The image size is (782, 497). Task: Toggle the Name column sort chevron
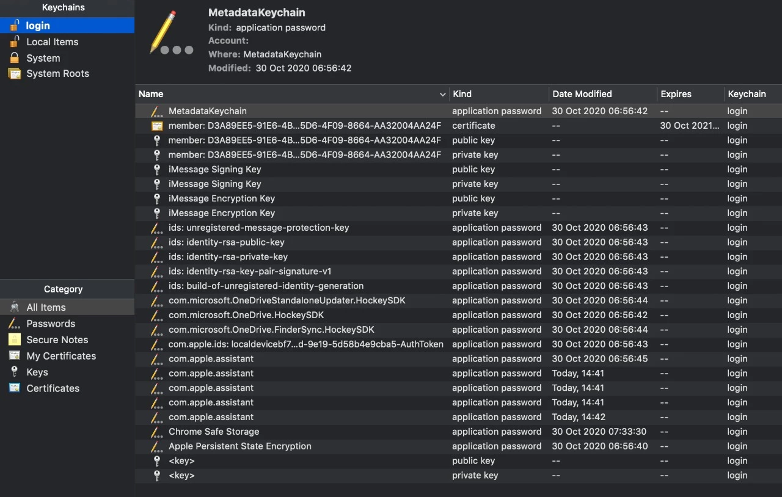pyautogui.click(x=442, y=95)
